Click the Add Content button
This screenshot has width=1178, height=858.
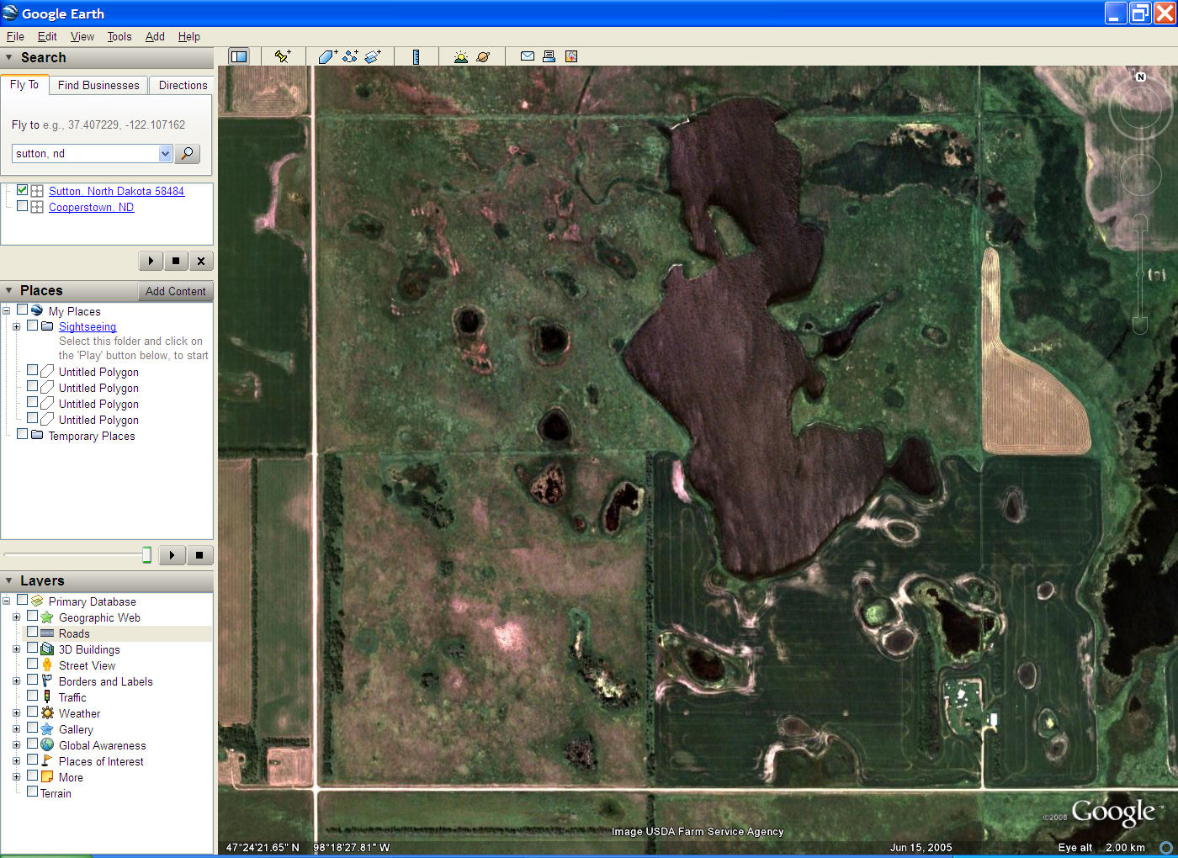coord(175,291)
